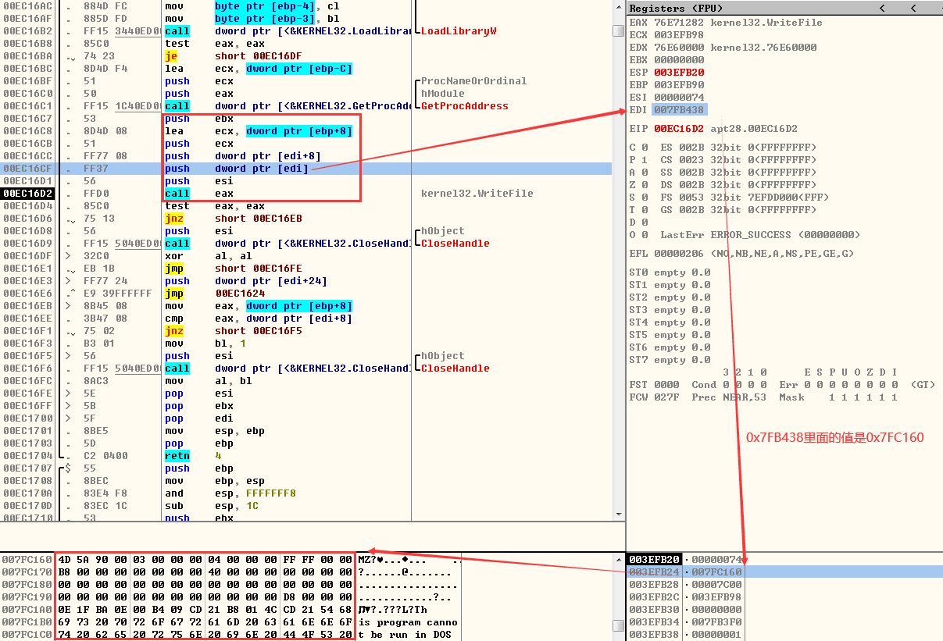
Task: Click the kernel32.WriteFile comment
Action: point(477,193)
